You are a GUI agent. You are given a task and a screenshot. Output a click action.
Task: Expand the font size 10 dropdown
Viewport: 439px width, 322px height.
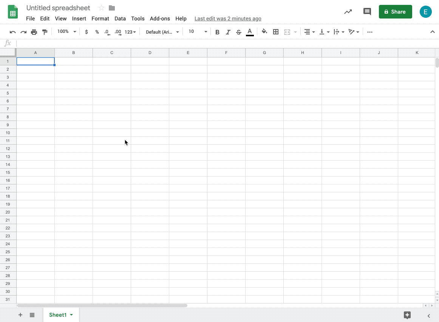(198, 32)
